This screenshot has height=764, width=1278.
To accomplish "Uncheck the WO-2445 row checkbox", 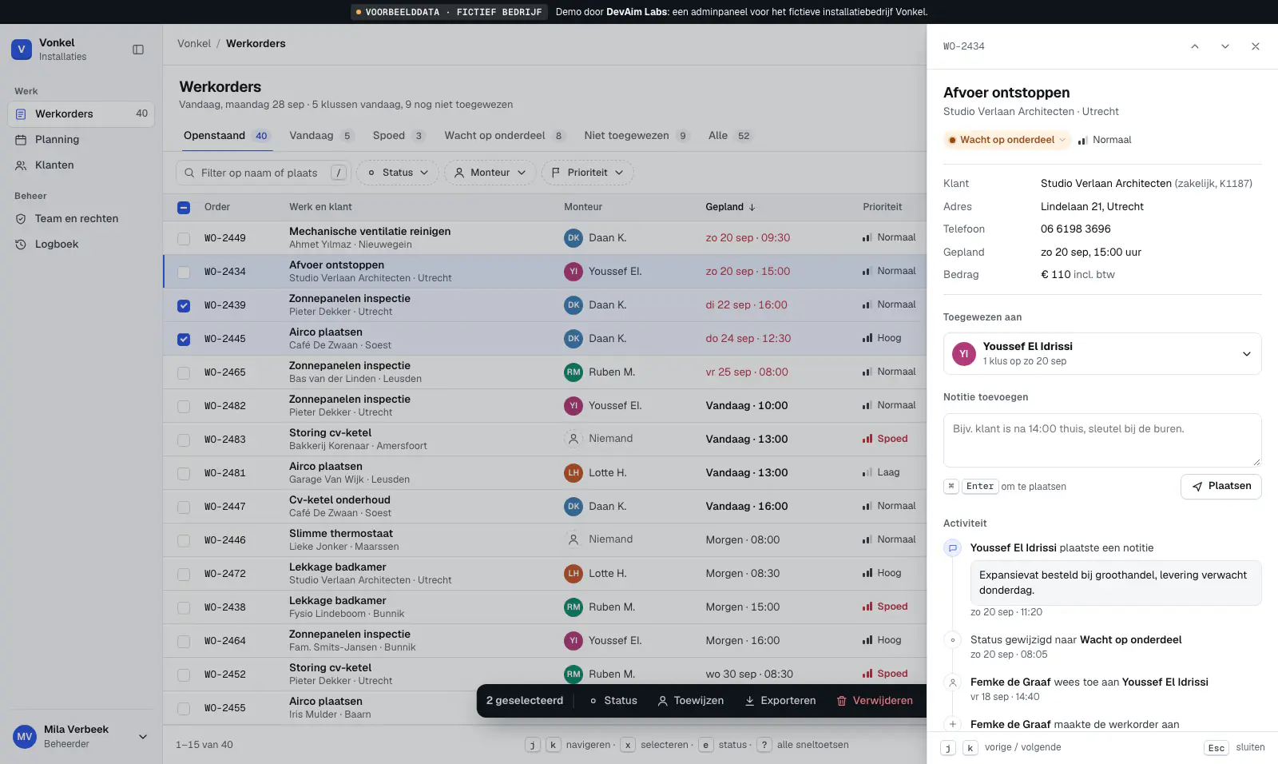I will tap(184, 340).
